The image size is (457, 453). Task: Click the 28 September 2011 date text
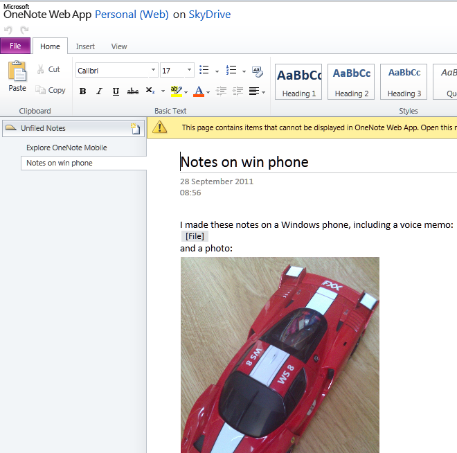coord(217,181)
